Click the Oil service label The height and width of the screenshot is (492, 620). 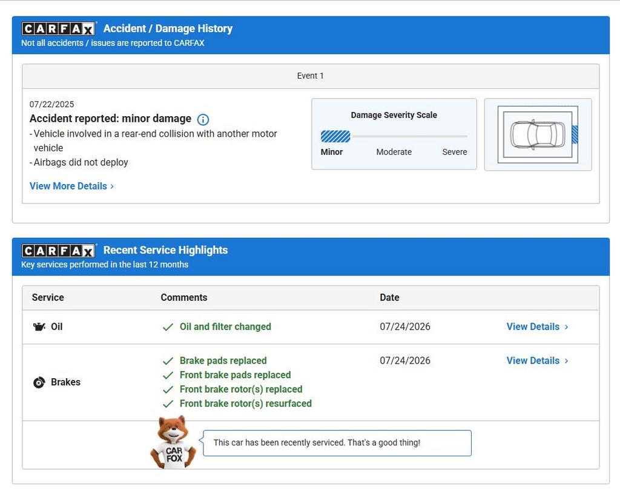click(x=56, y=327)
